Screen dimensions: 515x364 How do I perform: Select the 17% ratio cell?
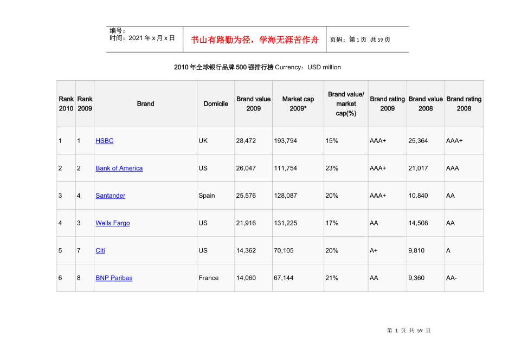click(346, 223)
